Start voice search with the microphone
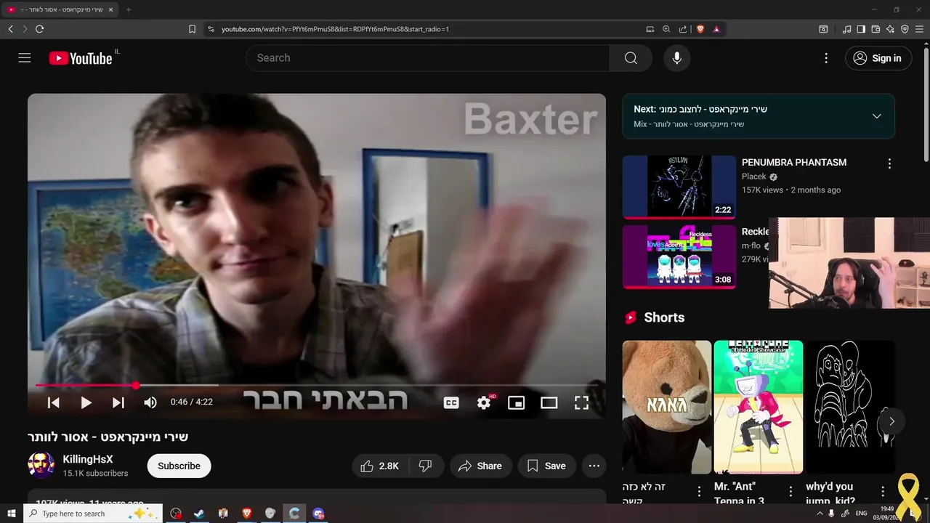Viewport: 930px width, 523px height. tap(677, 58)
